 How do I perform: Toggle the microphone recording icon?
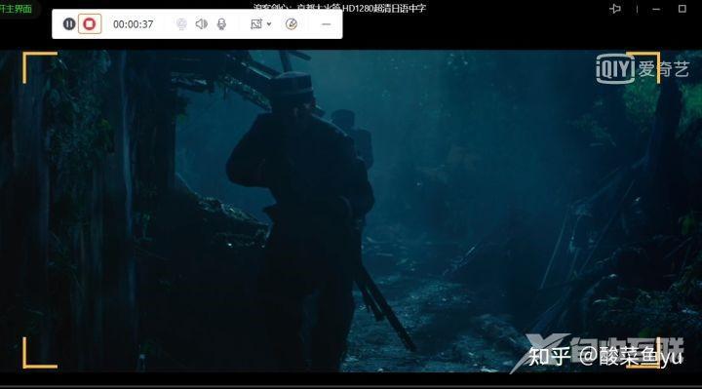pos(221,23)
